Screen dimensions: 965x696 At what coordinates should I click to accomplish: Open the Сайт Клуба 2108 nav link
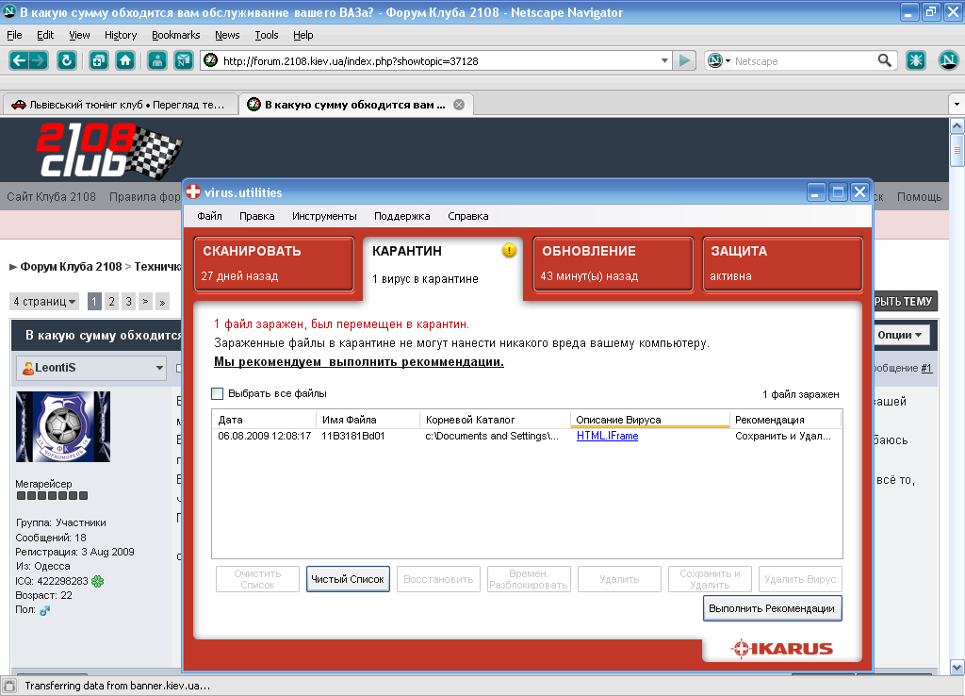pos(51,196)
